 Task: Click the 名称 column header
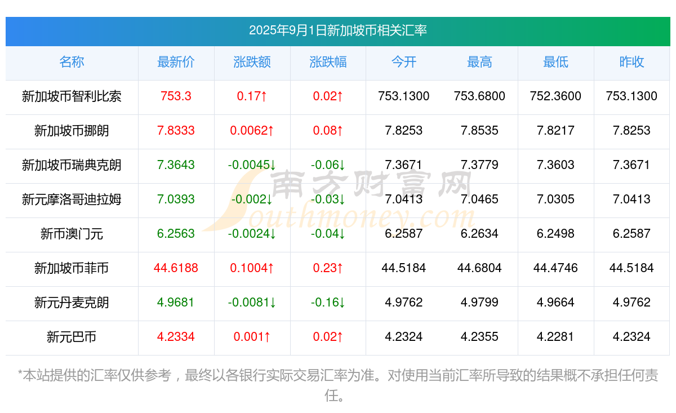point(72,62)
